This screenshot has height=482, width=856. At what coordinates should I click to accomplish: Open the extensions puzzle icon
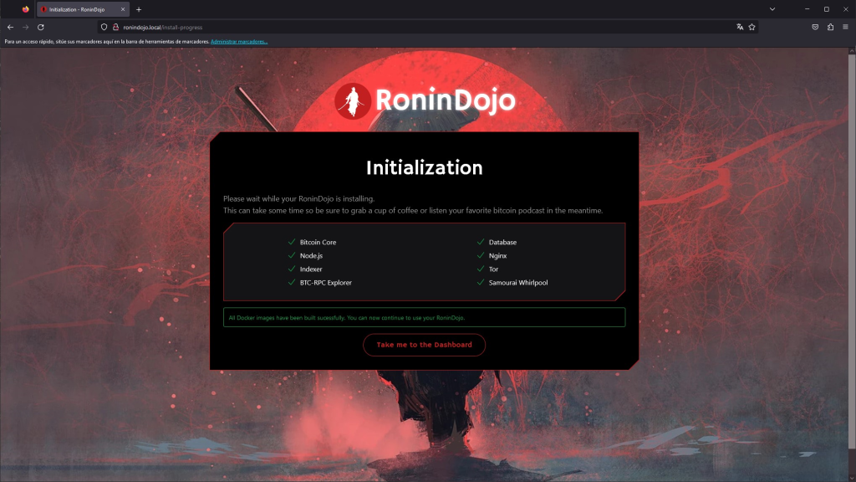[830, 27]
